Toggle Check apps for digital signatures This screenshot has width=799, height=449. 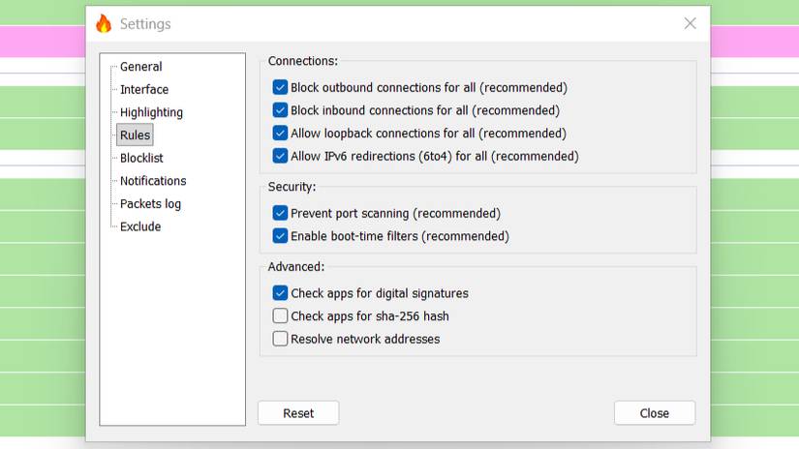[x=280, y=293]
